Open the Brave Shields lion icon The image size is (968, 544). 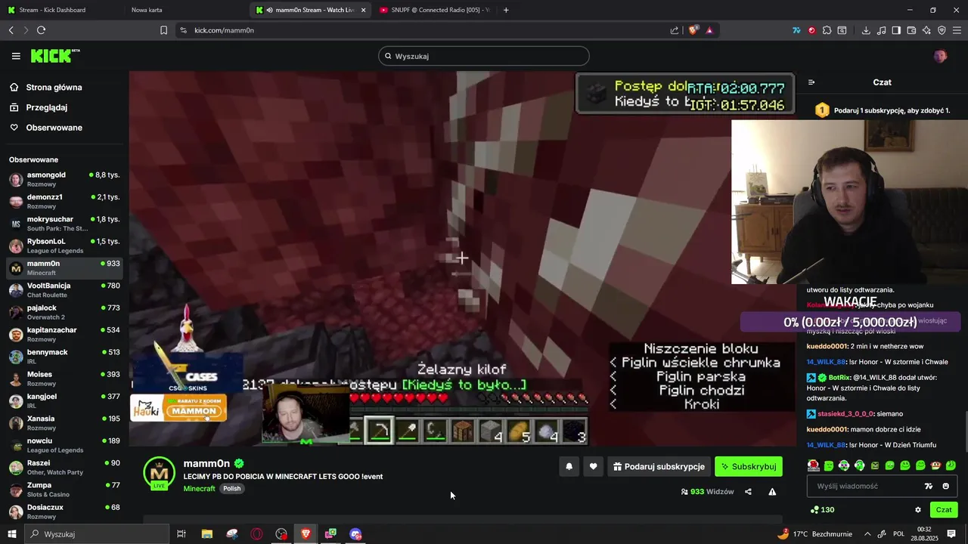693,30
